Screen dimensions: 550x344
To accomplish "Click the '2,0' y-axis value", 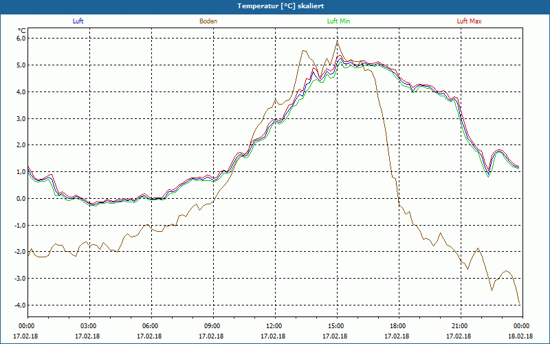I will click(x=21, y=145).
